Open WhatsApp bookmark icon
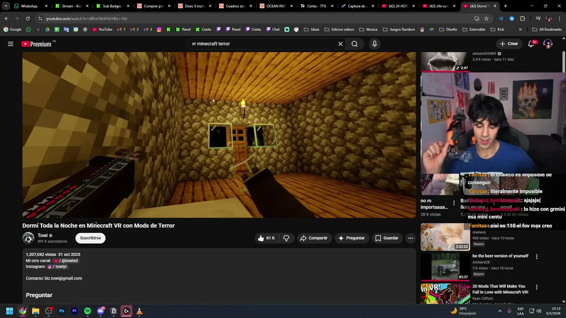The height and width of the screenshot is (318, 566). [x=29, y=30]
